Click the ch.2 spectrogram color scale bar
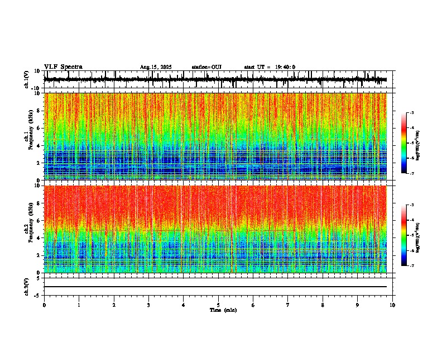 [404, 235]
